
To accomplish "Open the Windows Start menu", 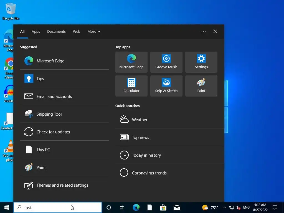I will (x=7, y=207).
